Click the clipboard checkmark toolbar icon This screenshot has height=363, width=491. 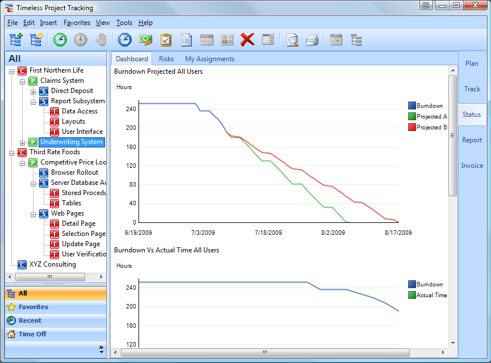pos(166,40)
